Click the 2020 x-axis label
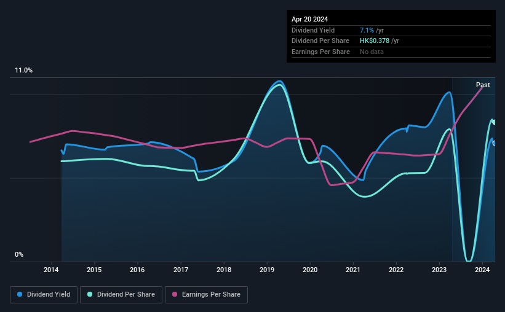505x312 pixels. point(310,270)
